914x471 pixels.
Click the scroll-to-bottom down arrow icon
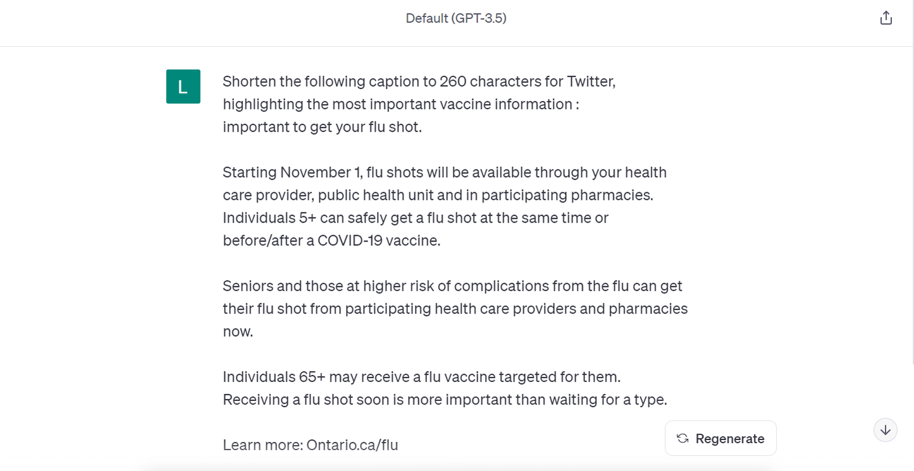click(886, 430)
